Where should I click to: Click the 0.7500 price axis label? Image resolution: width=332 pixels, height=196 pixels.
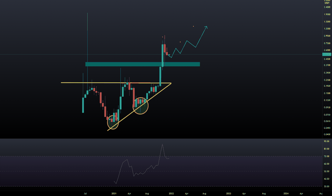(x=327, y=43)
